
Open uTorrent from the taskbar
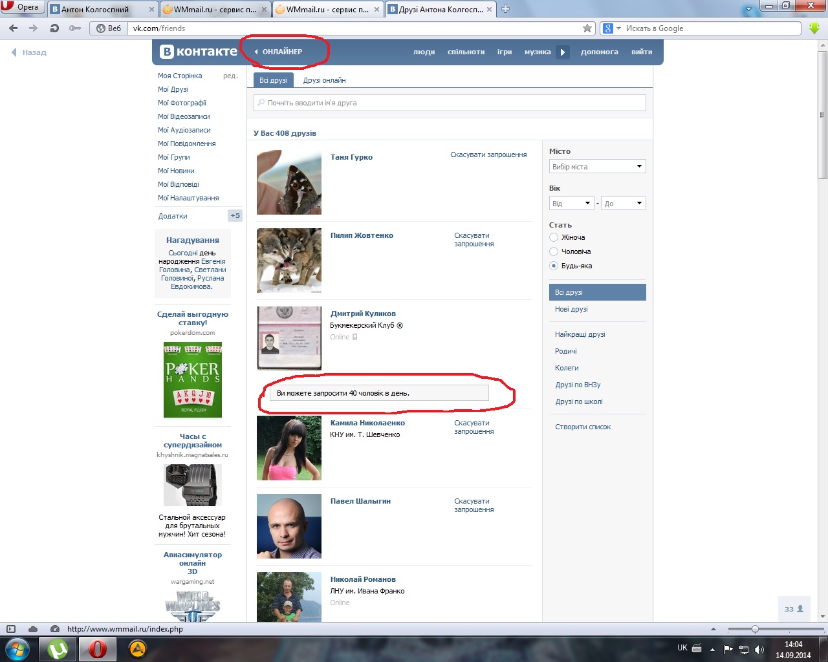58,648
